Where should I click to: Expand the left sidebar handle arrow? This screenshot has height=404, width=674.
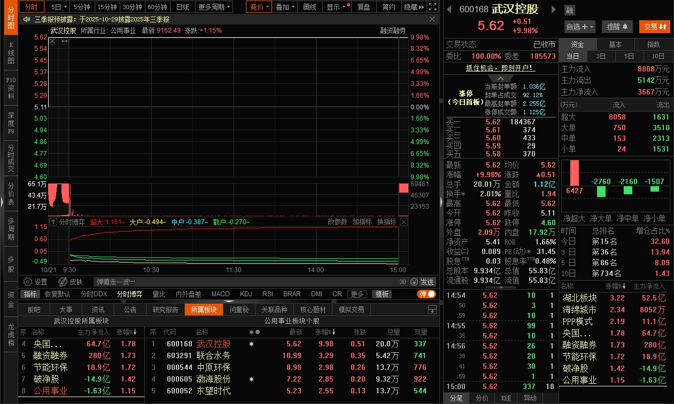click(2, 202)
